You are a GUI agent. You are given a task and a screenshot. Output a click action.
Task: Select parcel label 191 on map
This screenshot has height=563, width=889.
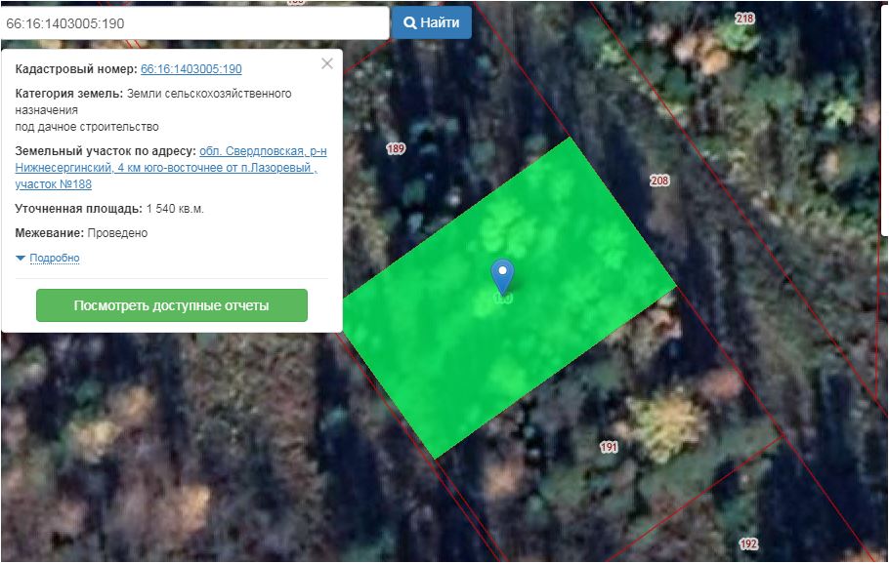click(x=609, y=447)
